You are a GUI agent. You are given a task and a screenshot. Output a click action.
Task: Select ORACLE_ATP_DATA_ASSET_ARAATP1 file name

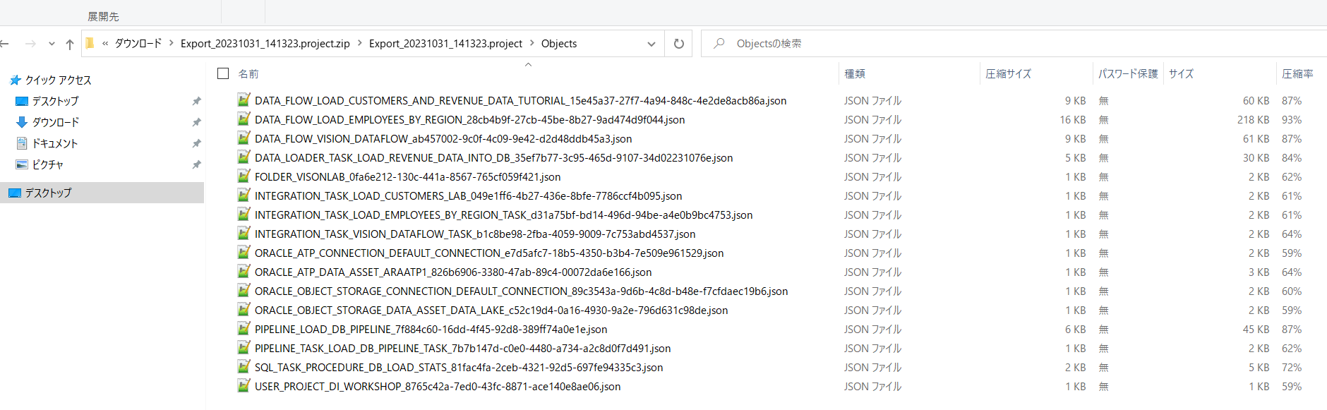click(x=453, y=272)
